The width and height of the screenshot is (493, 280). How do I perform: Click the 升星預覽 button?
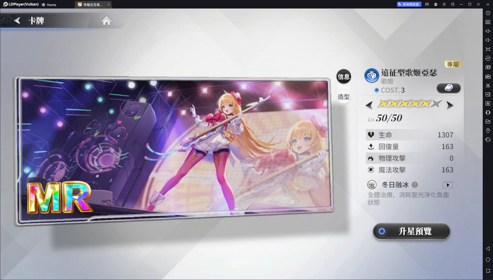pyautogui.click(x=411, y=231)
